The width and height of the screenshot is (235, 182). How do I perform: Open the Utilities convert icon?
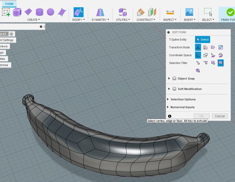[123, 12]
